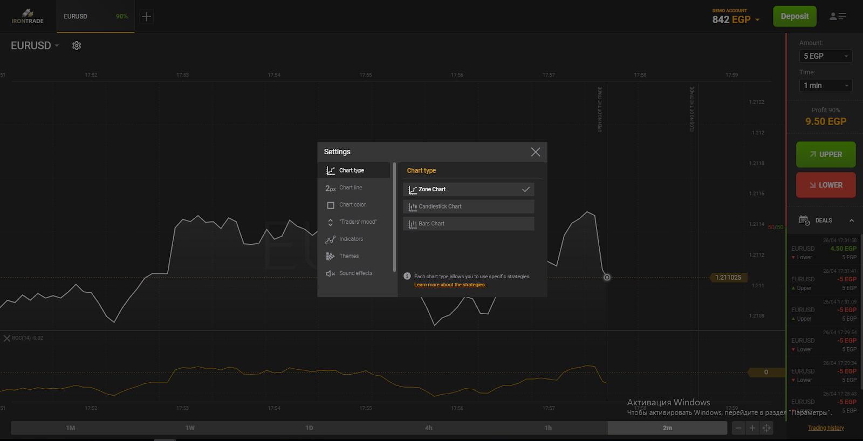The width and height of the screenshot is (863, 441).
Task: Zoom out the chart with minus
Action: point(738,428)
